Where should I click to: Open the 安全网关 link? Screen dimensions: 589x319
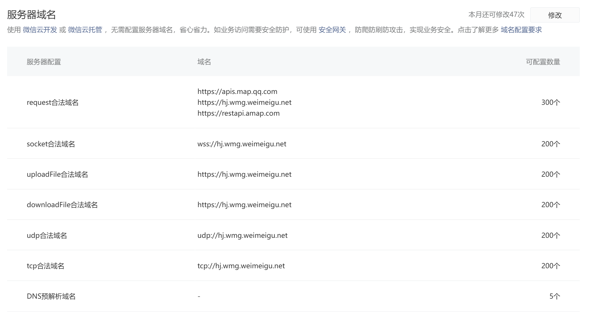click(x=332, y=30)
